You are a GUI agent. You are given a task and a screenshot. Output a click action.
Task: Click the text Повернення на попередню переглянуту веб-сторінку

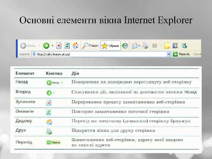(x=131, y=82)
